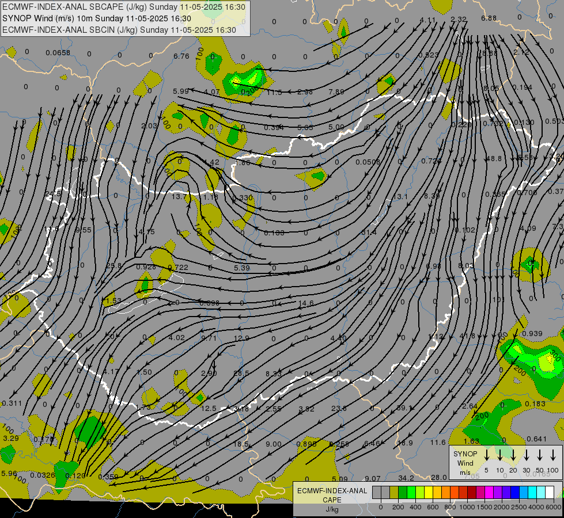Click the 600 tick label in CAPE legend

(433, 507)
